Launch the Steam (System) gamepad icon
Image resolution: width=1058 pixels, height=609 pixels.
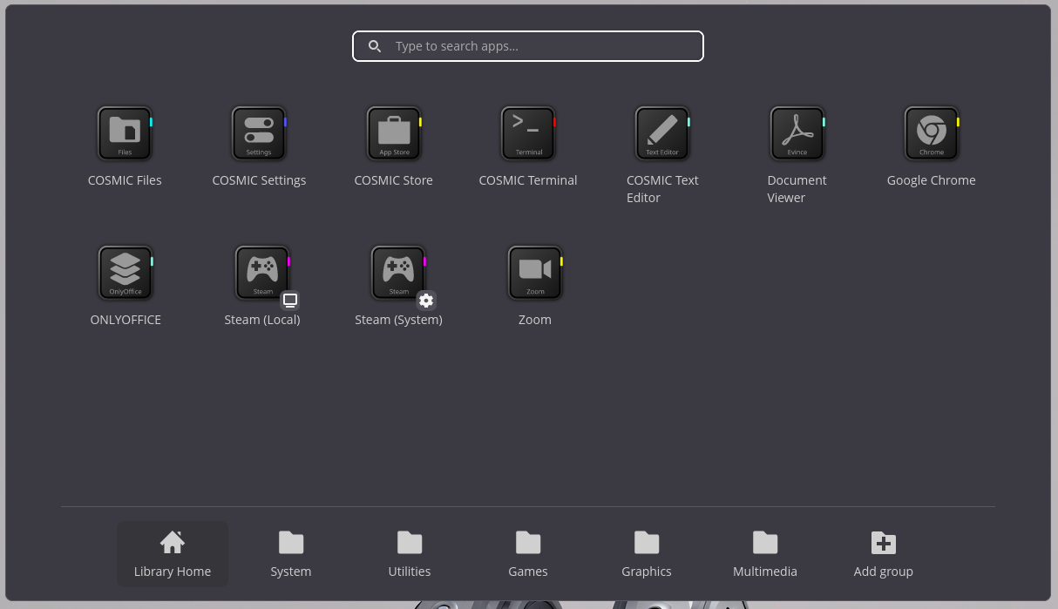click(398, 273)
